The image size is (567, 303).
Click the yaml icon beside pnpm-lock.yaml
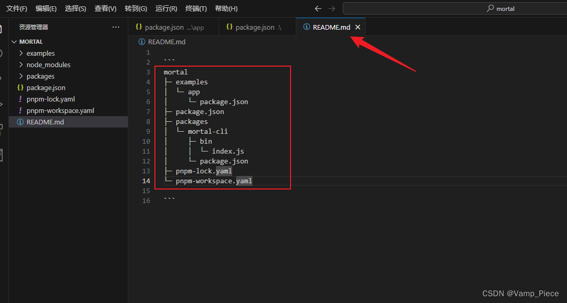click(x=20, y=99)
